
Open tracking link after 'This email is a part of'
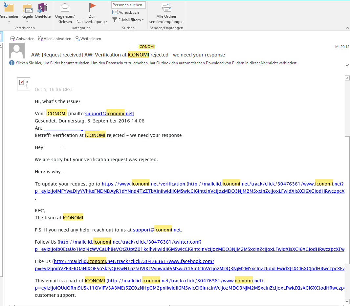click(x=186, y=281)
